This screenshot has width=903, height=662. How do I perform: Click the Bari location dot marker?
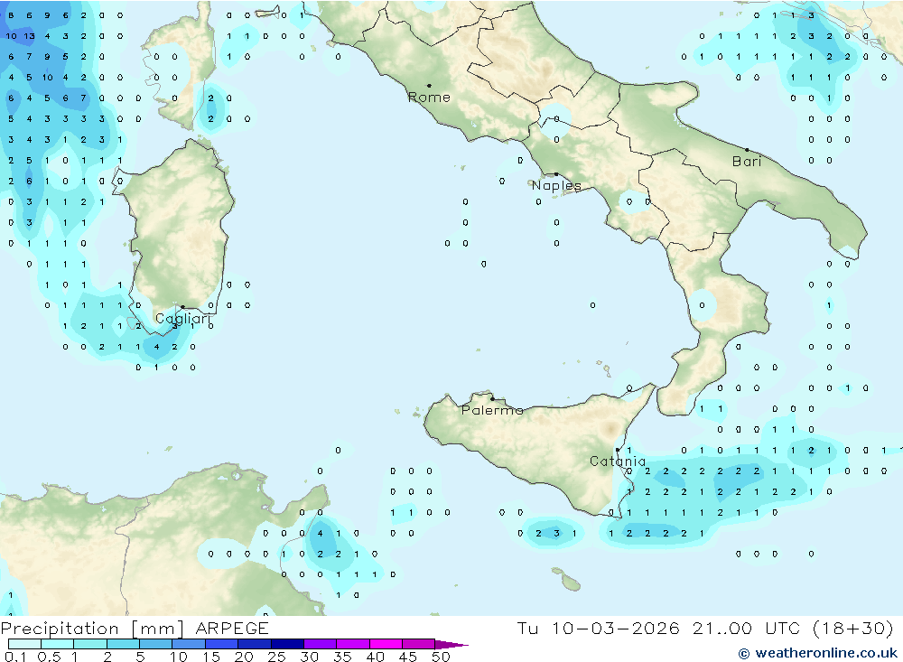point(747,150)
